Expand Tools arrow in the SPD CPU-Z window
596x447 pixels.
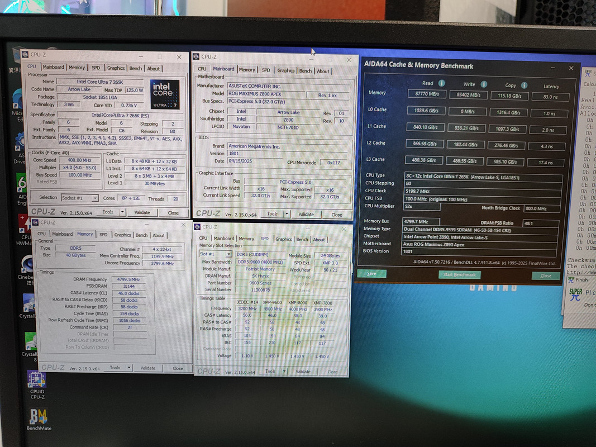284,371
